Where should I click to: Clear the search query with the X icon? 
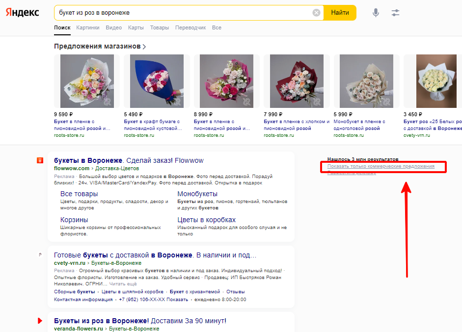coord(316,13)
